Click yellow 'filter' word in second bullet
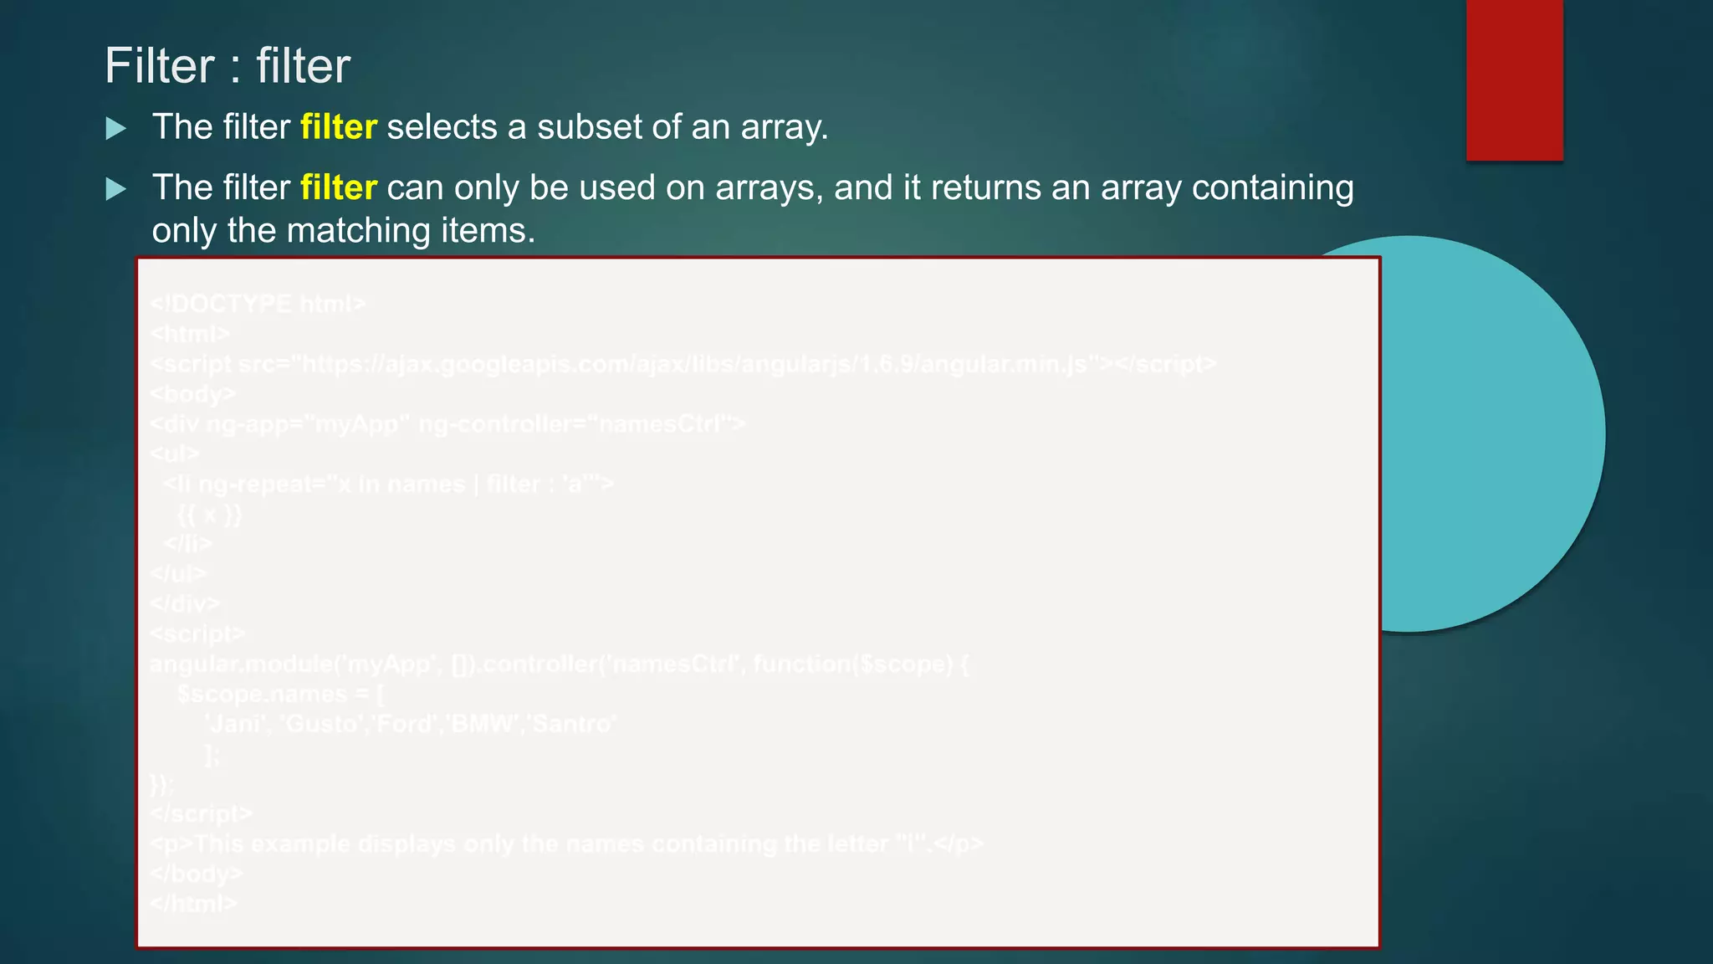Screen dimensions: 1713x964 338,187
